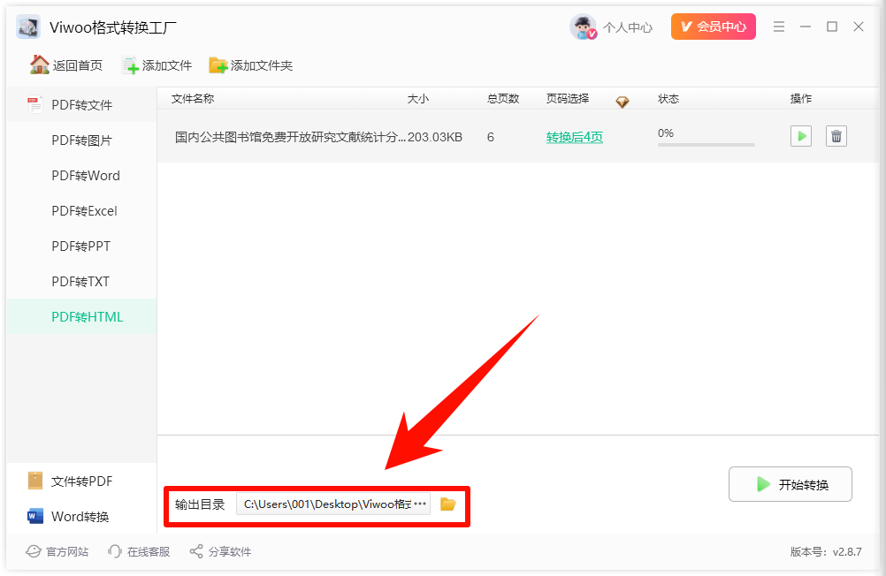
Task: Select PDF转PPT in sidebar
Action: pyautogui.click(x=80, y=246)
